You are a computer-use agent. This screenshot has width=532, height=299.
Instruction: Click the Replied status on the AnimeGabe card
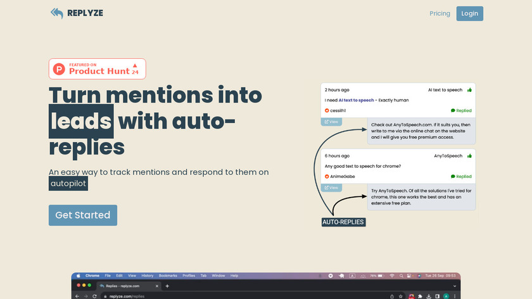pos(461,177)
